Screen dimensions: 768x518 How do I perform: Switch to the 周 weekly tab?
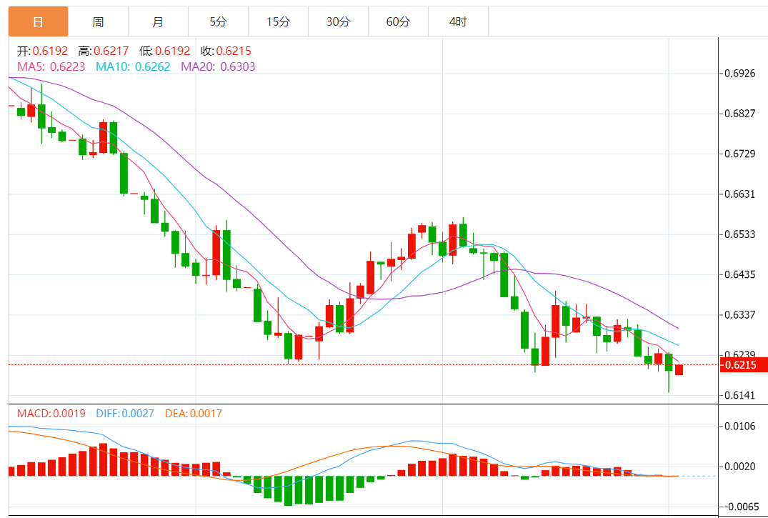coord(98,21)
